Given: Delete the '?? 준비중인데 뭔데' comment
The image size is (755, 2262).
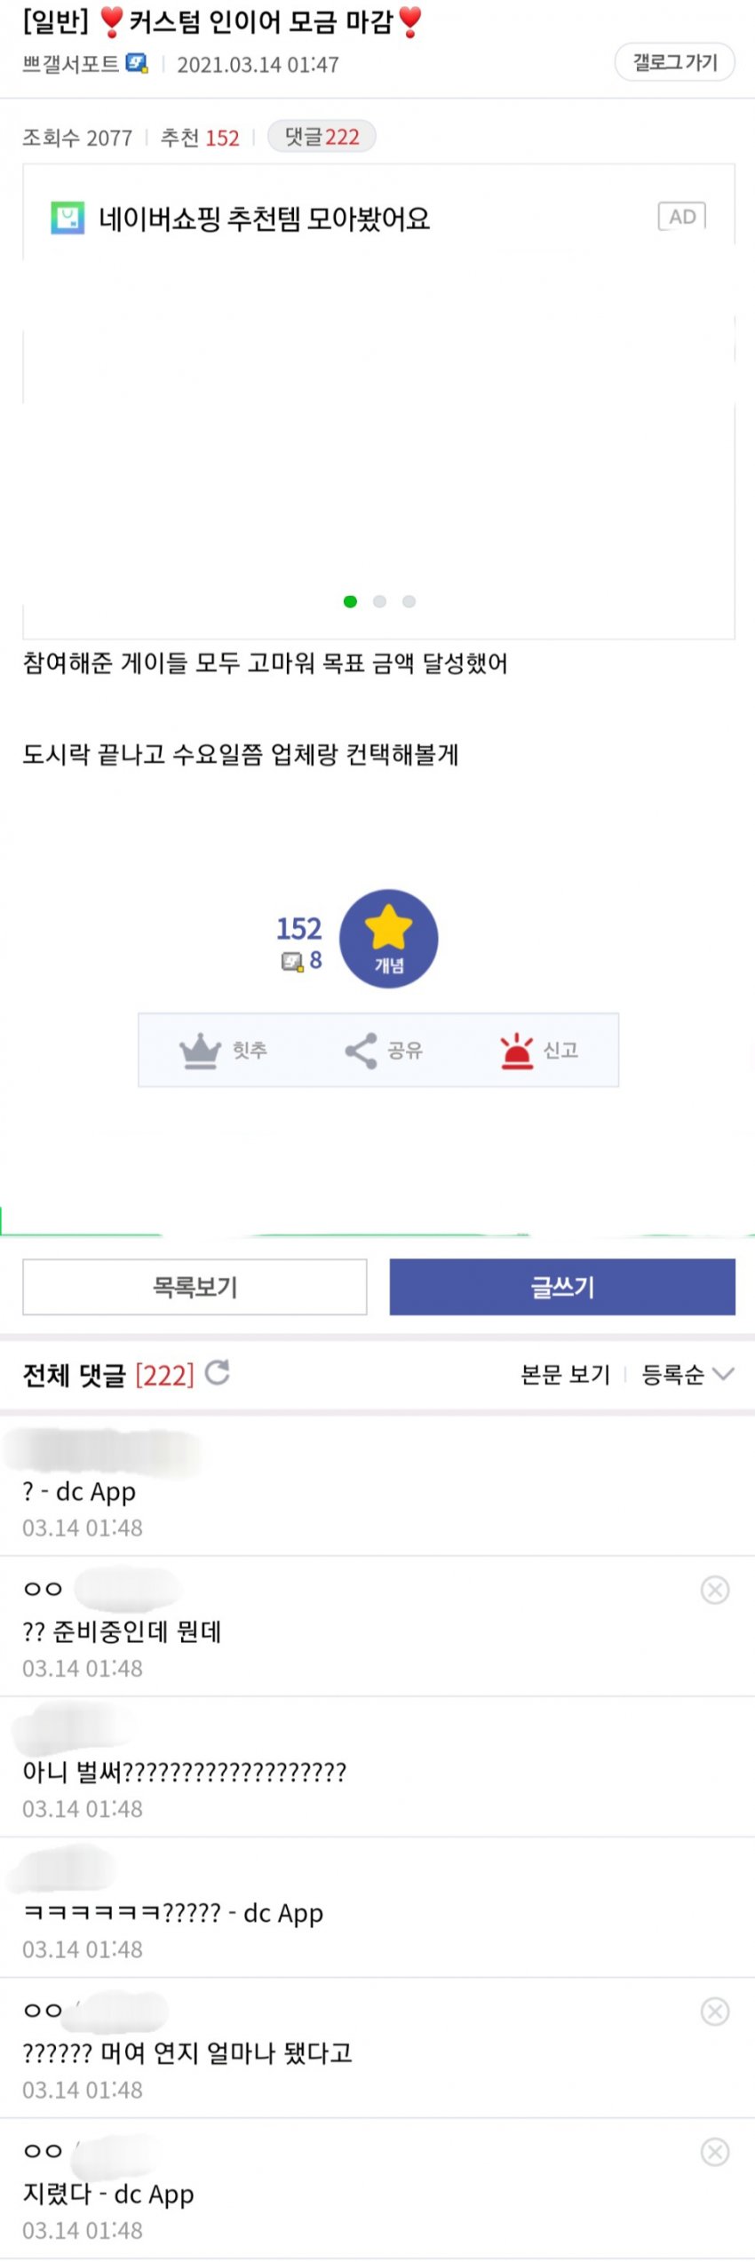Looking at the screenshot, I should click(715, 1590).
